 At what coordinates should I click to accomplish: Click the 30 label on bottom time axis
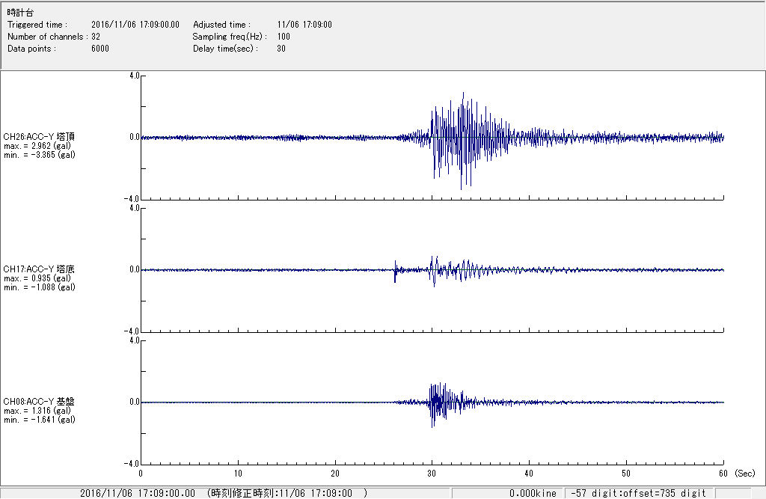[x=432, y=474]
